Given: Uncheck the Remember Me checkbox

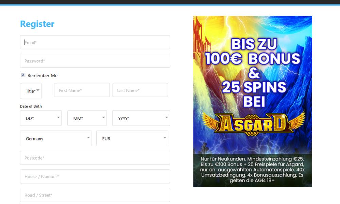Looking at the screenshot, I should click(23, 75).
